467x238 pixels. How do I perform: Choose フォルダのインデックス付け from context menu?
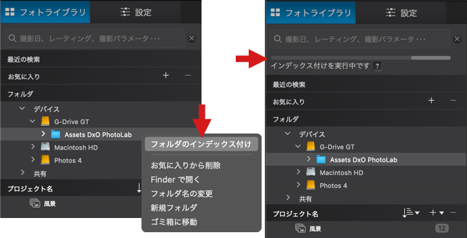202,144
